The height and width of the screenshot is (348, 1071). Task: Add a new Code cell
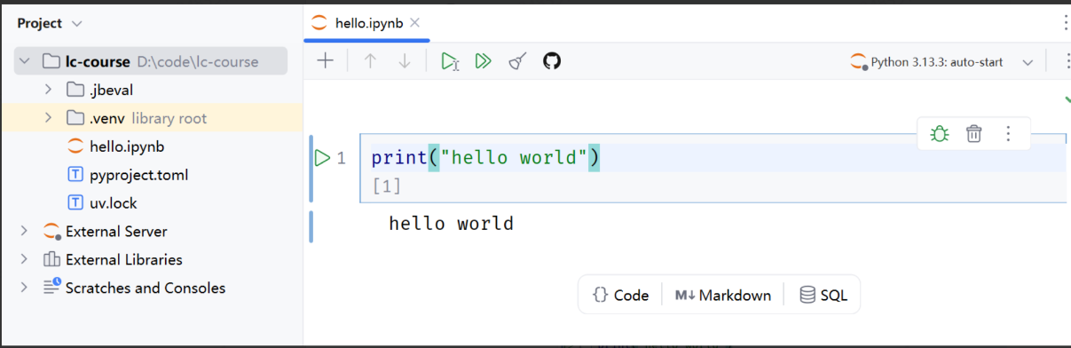(621, 295)
